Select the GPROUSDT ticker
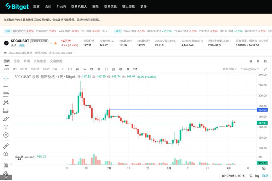The height and width of the screenshot is (181, 272). click(160, 31)
